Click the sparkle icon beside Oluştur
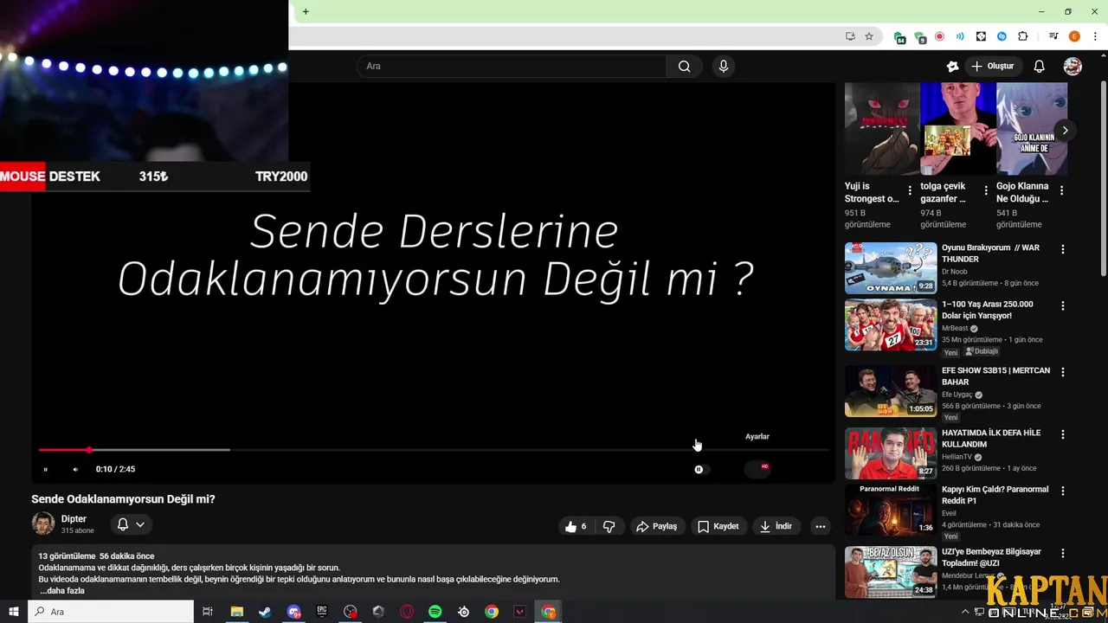1108x623 pixels. (953, 66)
